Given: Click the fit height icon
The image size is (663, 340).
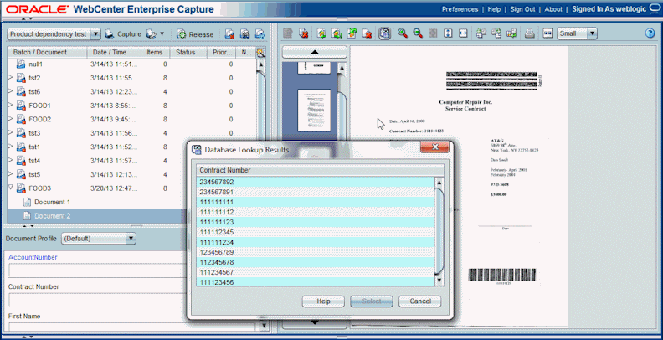Looking at the screenshot, I should coord(448,33).
